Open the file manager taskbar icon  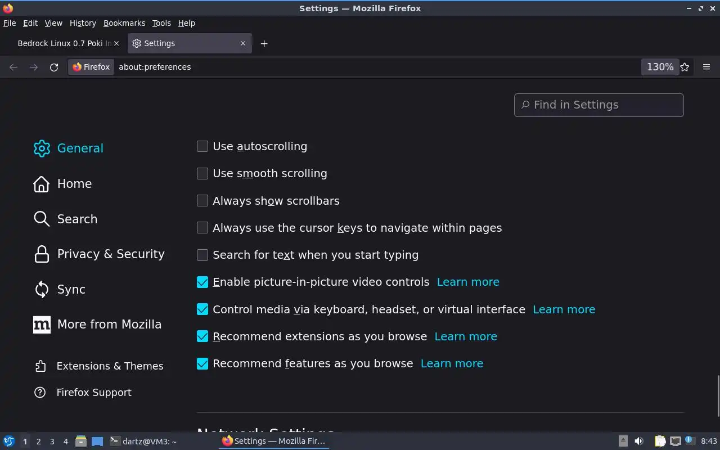(x=81, y=441)
